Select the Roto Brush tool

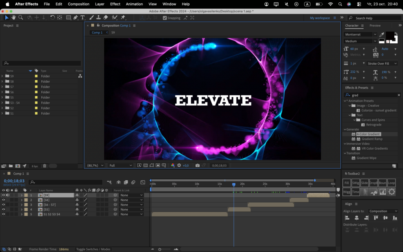pyautogui.click(x=115, y=17)
